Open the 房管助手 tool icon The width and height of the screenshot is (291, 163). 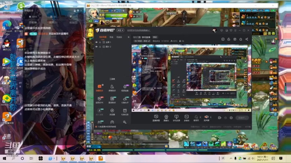pos(112,88)
